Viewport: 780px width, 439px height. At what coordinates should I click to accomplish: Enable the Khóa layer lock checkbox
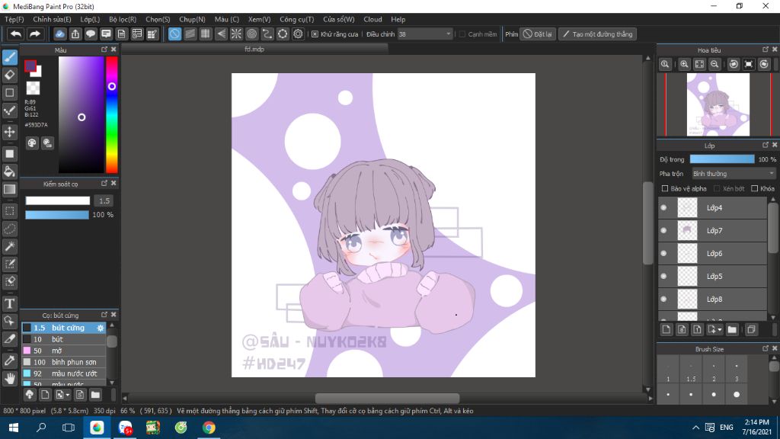(x=755, y=189)
